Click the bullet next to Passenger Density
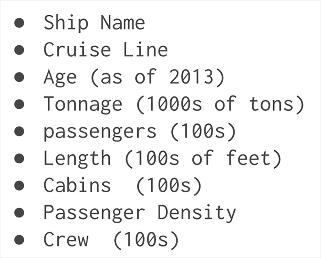321x258 pixels. point(19,212)
